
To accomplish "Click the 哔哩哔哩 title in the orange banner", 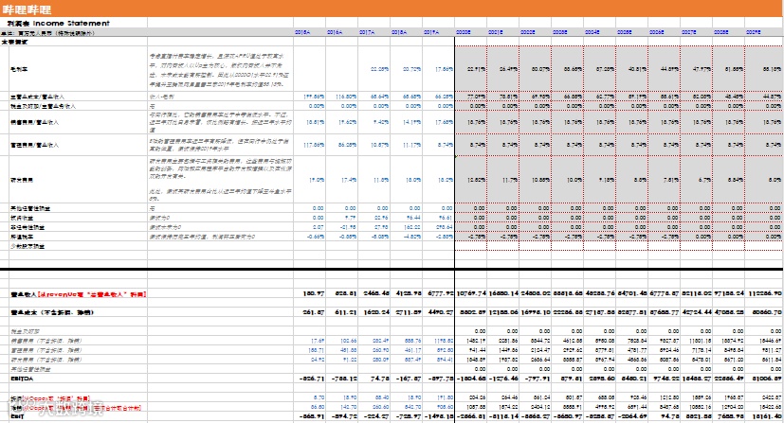I will coord(27,9).
